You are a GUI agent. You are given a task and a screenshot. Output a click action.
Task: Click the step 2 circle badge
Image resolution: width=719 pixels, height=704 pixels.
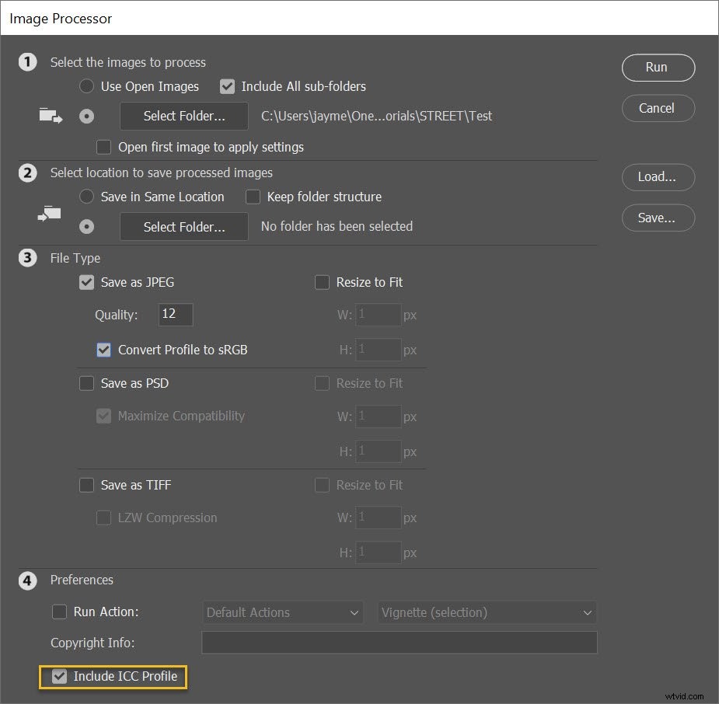pyautogui.click(x=28, y=173)
